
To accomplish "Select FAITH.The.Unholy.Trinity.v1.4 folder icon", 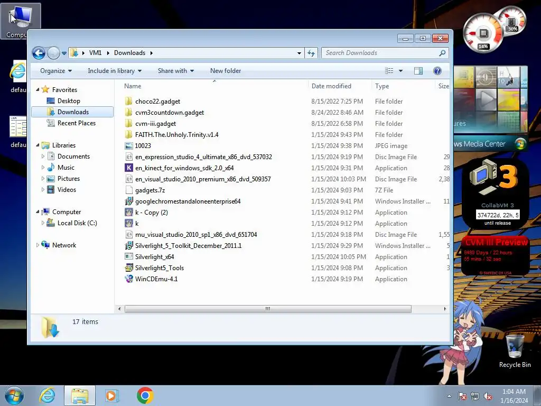I will [129, 134].
